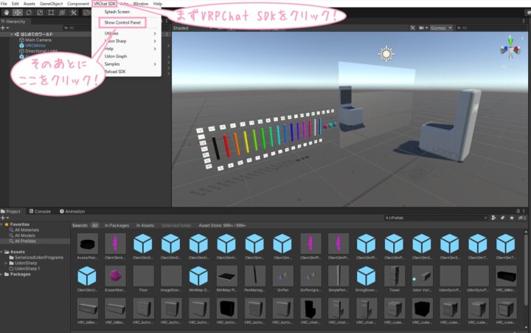Open the scene camera settings dropdown
The image size is (531, 333).
click(x=423, y=28)
